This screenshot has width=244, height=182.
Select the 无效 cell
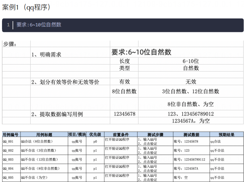click(191, 81)
